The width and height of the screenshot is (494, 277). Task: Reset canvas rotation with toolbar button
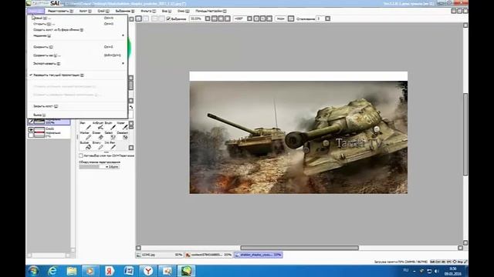(x=269, y=18)
